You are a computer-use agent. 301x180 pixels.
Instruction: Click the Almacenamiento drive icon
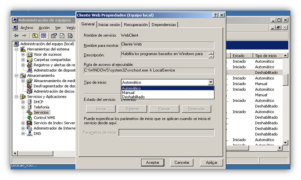(x=23, y=75)
